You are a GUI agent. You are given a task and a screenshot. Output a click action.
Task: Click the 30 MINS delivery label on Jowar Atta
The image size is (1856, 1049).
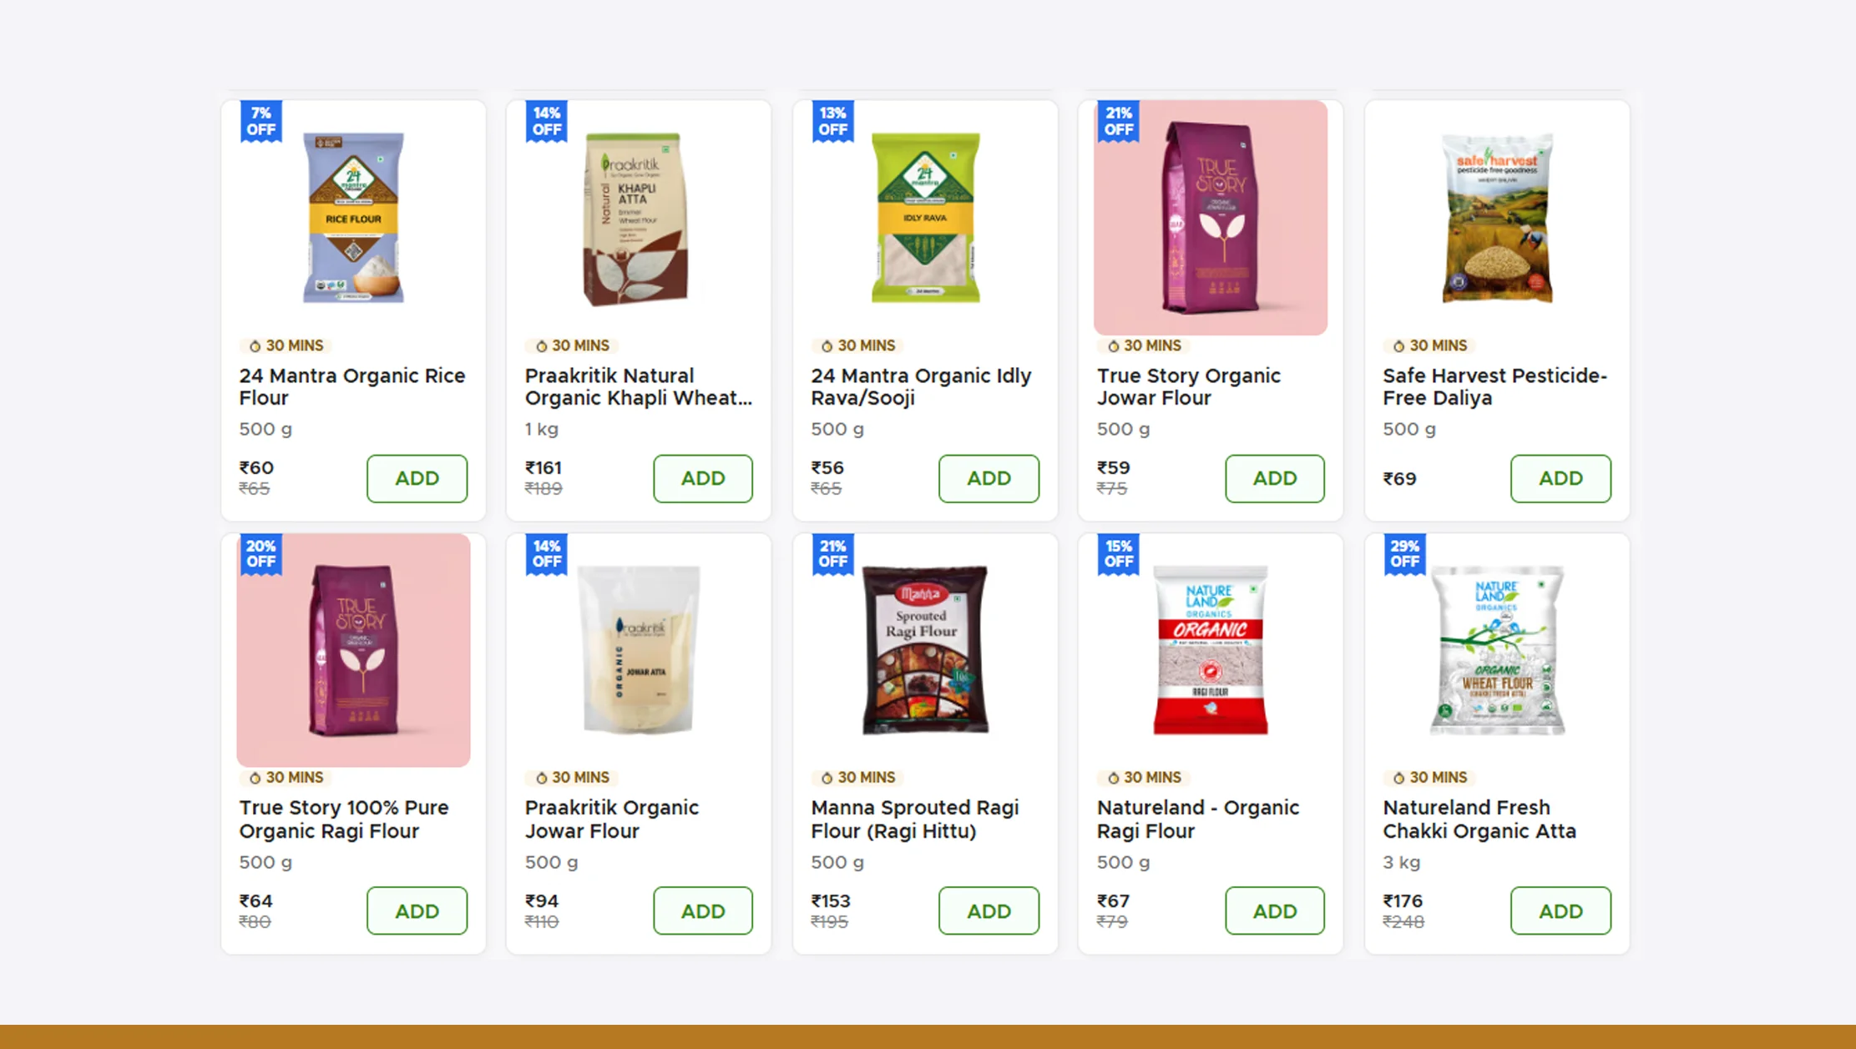click(x=571, y=777)
